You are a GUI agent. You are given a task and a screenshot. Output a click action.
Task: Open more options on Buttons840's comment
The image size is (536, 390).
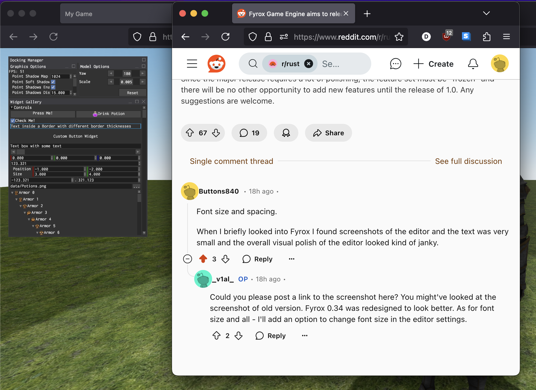[x=291, y=259]
